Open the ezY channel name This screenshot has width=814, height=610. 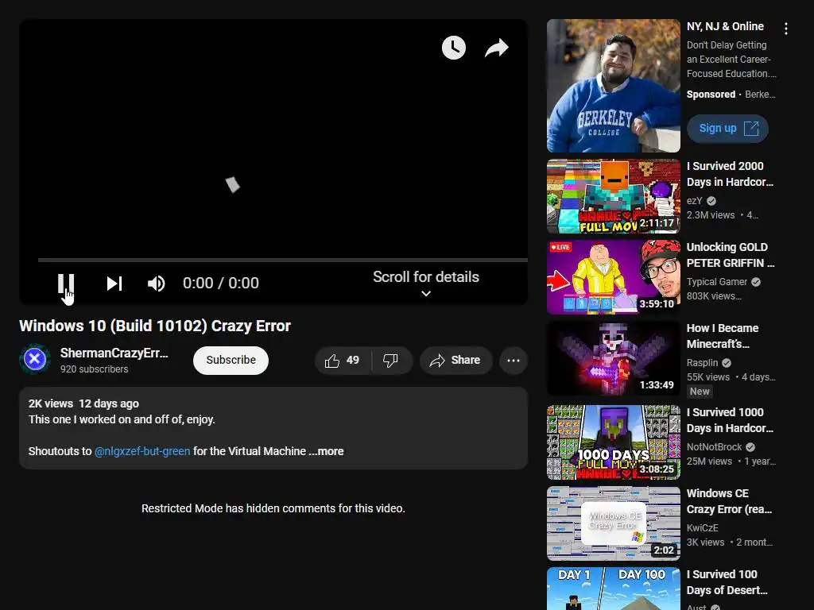coord(695,201)
